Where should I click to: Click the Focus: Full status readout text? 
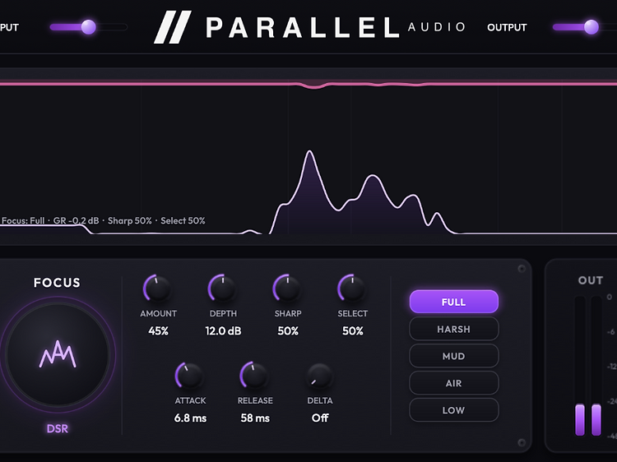[x=103, y=220]
